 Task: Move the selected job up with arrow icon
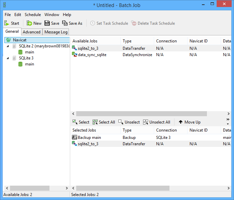click(181, 122)
